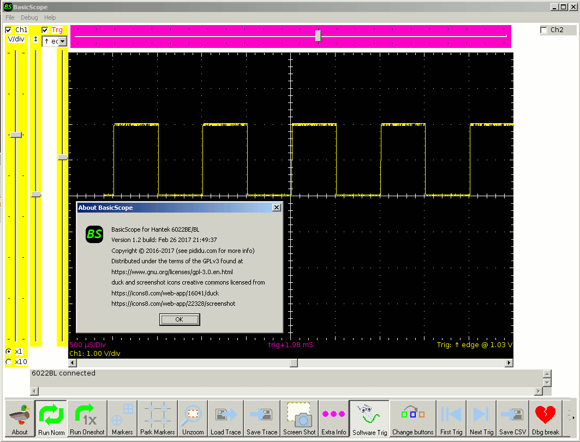
Task: Open the trigger edge dropdown
Action: pyautogui.click(x=63, y=41)
